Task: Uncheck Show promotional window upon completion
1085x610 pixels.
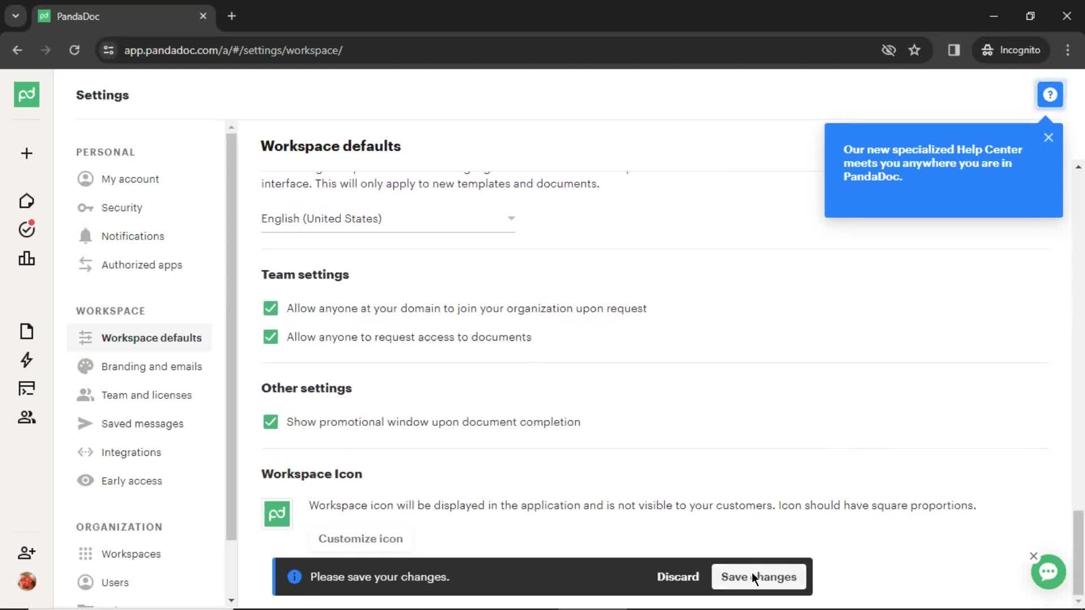Action: coord(270,421)
